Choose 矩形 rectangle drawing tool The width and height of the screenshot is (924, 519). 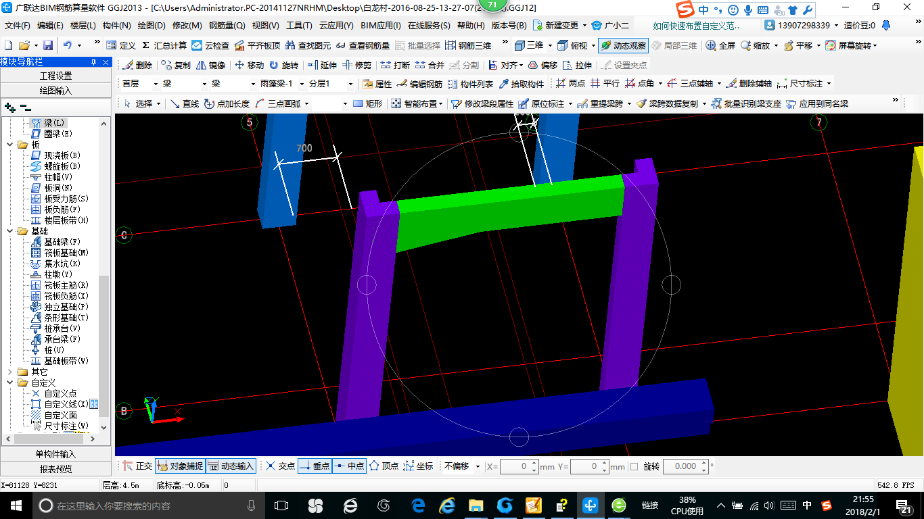click(367, 104)
